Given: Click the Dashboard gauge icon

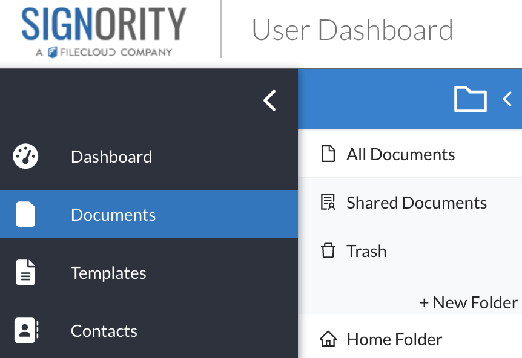Looking at the screenshot, I should click(x=25, y=156).
